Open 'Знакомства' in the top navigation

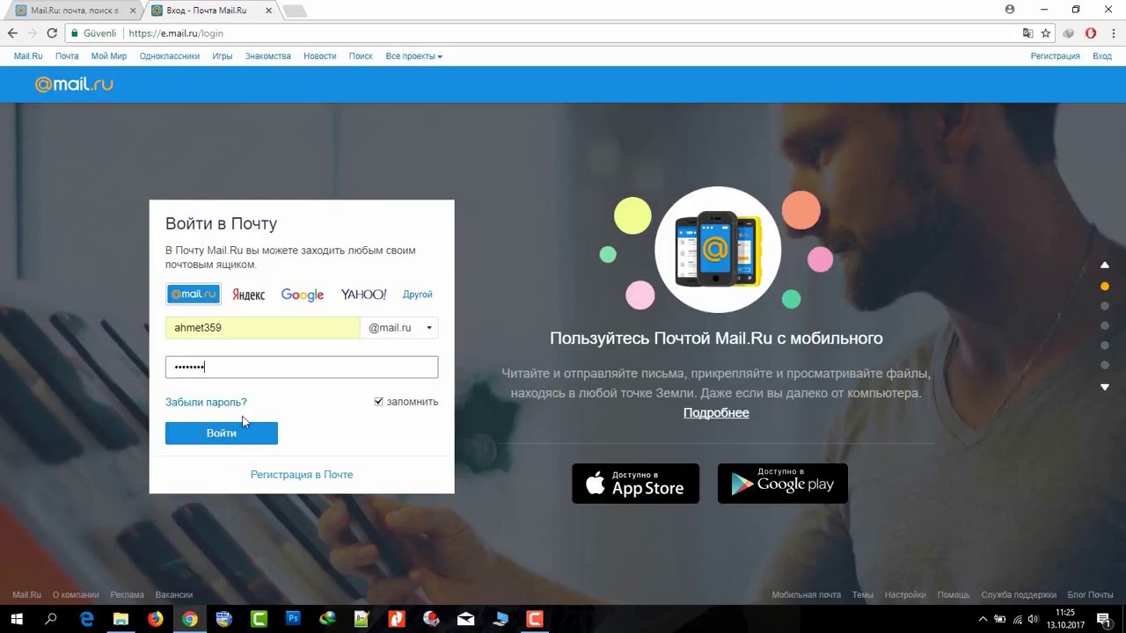(267, 56)
